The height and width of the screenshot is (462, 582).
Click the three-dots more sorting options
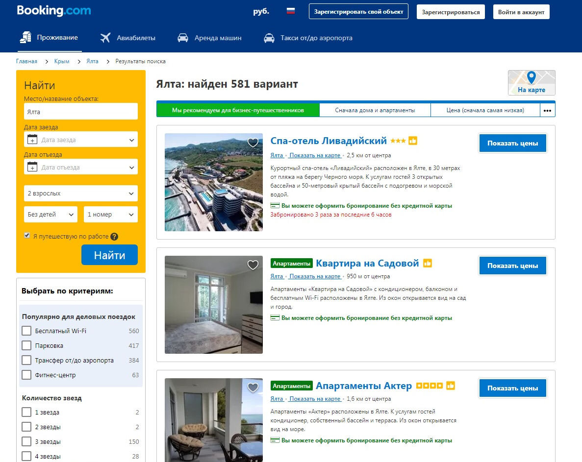(x=547, y=110)
